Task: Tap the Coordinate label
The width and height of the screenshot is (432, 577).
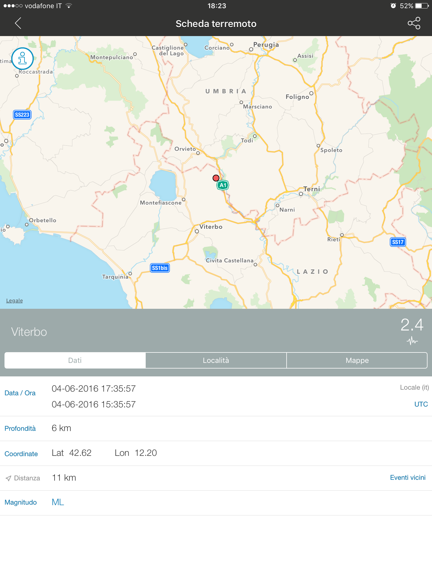Action: pos(21,454)
